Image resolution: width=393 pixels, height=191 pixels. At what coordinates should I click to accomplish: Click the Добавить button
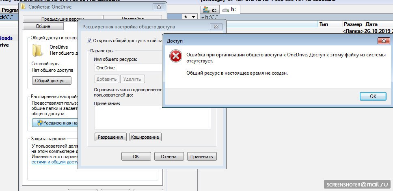pos(107,79)
